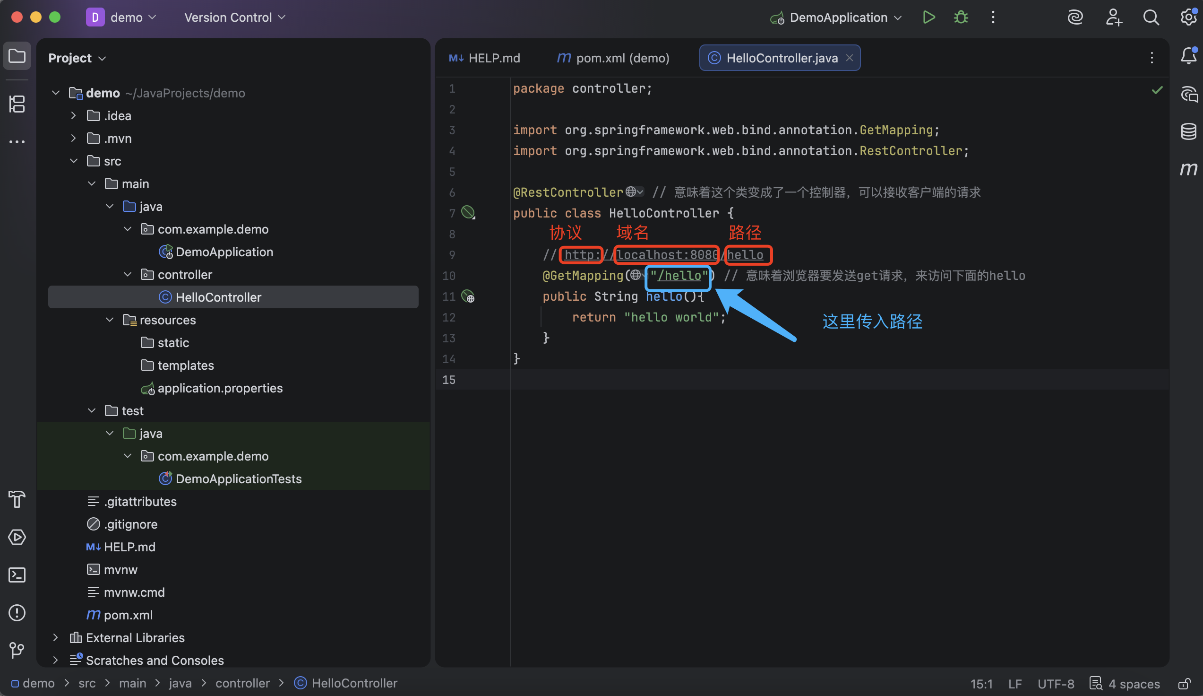Start debugging with the bug icon
1203x696 pixels.
(961, 17)
